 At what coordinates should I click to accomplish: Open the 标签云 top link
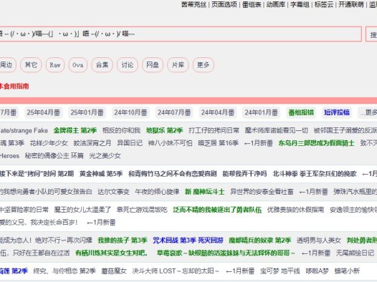[324, 4]
